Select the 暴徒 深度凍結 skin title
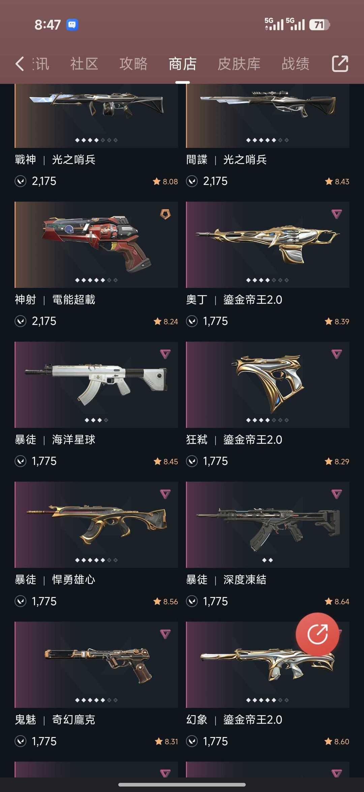 pos(226,580)
